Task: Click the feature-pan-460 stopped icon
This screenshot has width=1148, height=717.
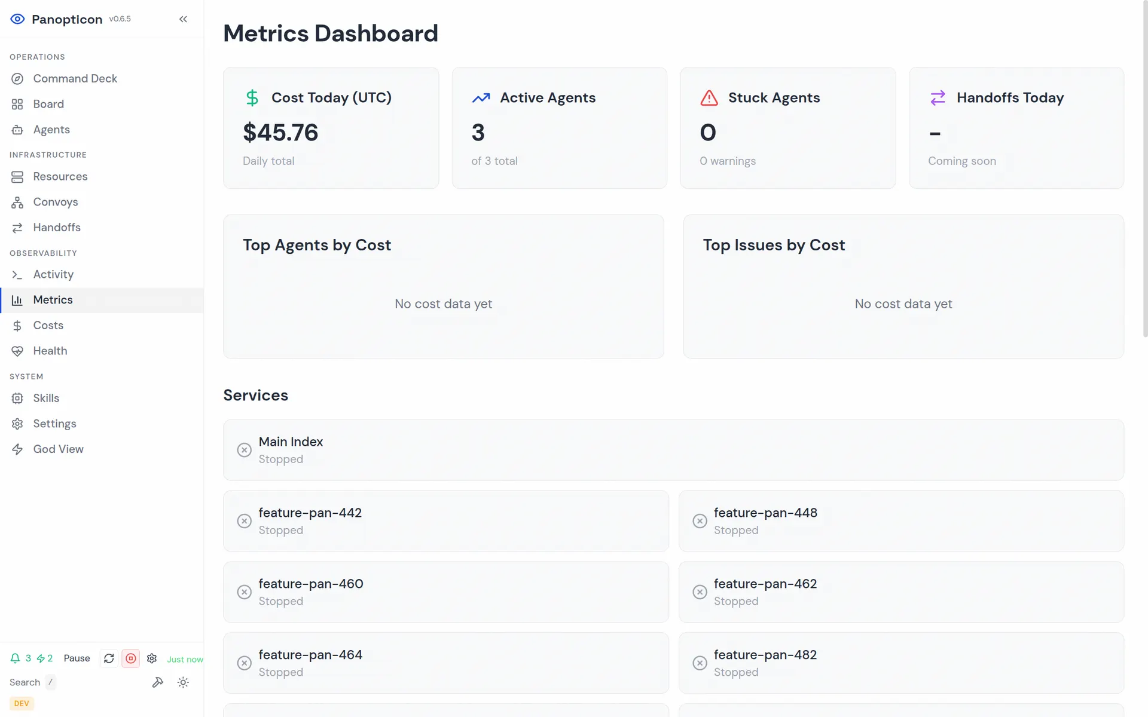Action: tap(244, 592)
